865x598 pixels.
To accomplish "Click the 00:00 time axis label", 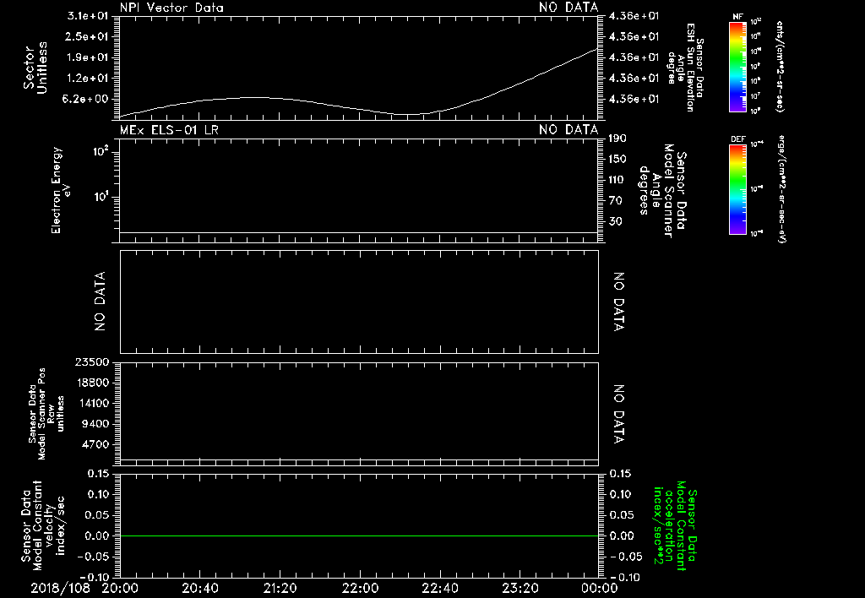I will tap(600, 589).
